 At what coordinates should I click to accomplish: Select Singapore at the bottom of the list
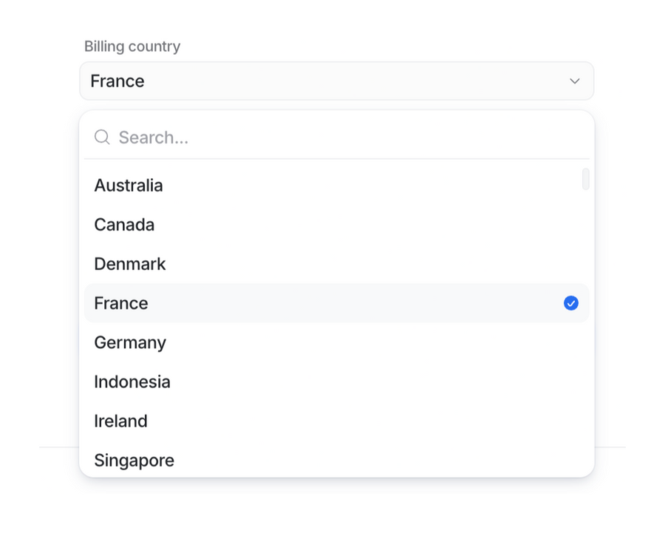click(x=134, y=460)
